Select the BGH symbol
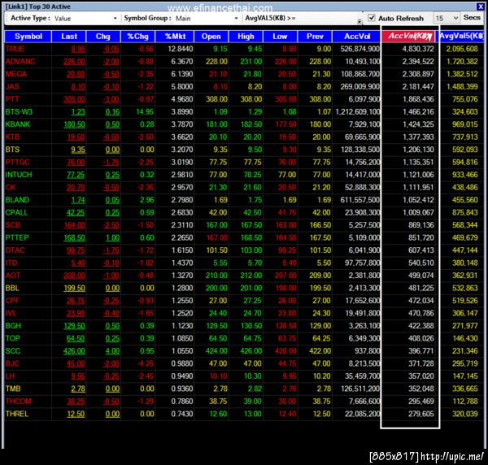Screen dimensions: 488x465 (x=13, y=326)
